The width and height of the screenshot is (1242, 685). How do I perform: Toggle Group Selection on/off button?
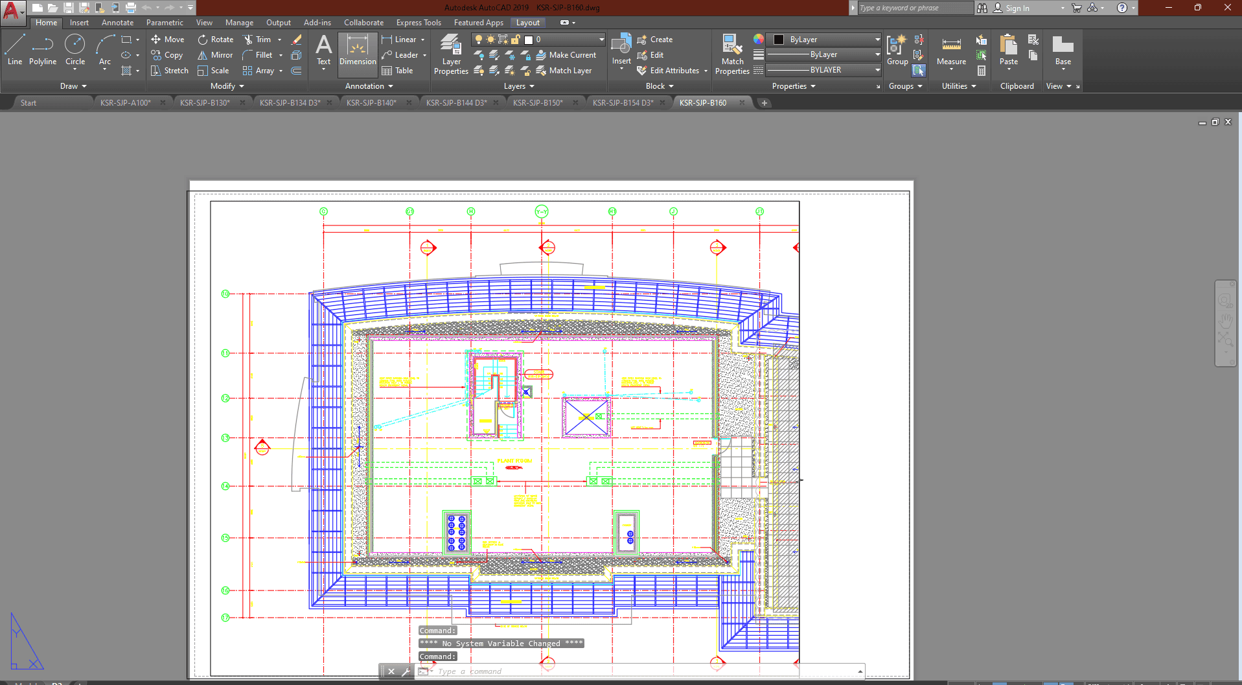(x=919, y=71)
